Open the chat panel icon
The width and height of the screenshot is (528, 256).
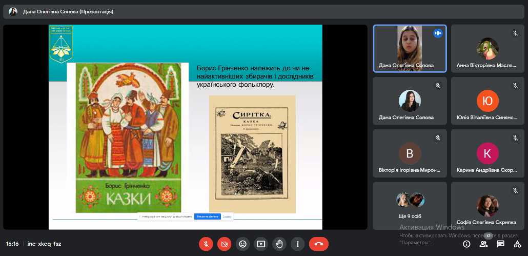pyautogui.click(x=500, y=244)
